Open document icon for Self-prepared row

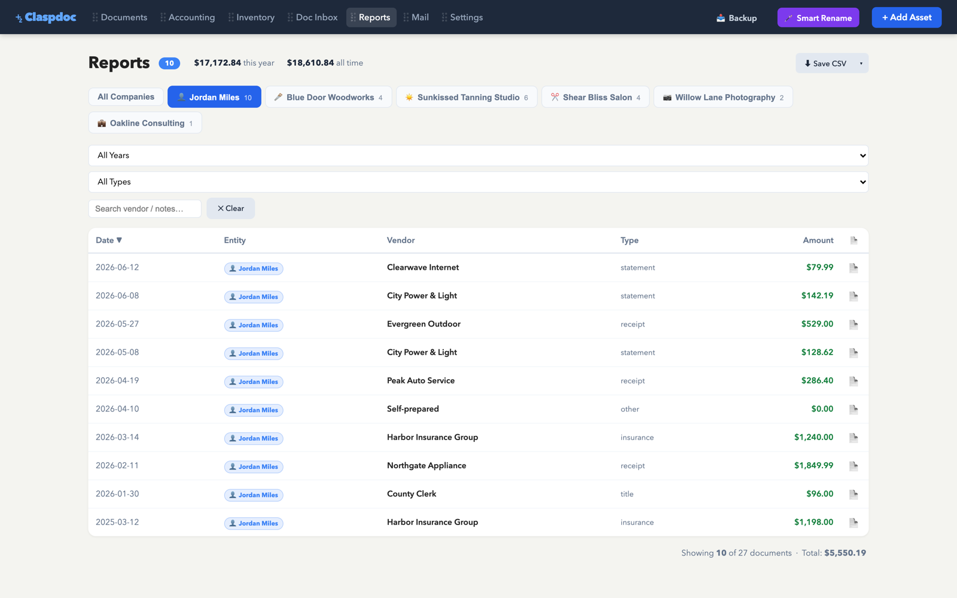pos(854,409)
